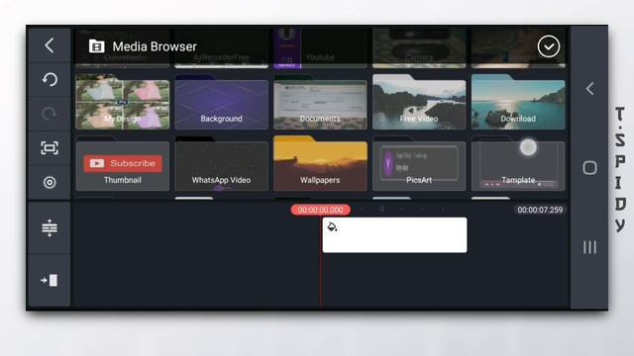Open the Documents folder

[x=320, y=102]
